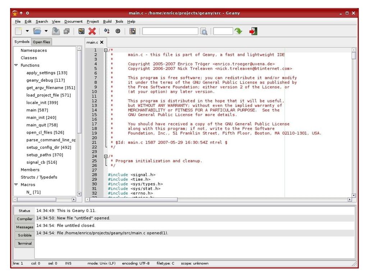Viewport: 368px width, 276px height.
Task: Jump to setup_paths [370] symbol
Action: (x=45, y=155)
